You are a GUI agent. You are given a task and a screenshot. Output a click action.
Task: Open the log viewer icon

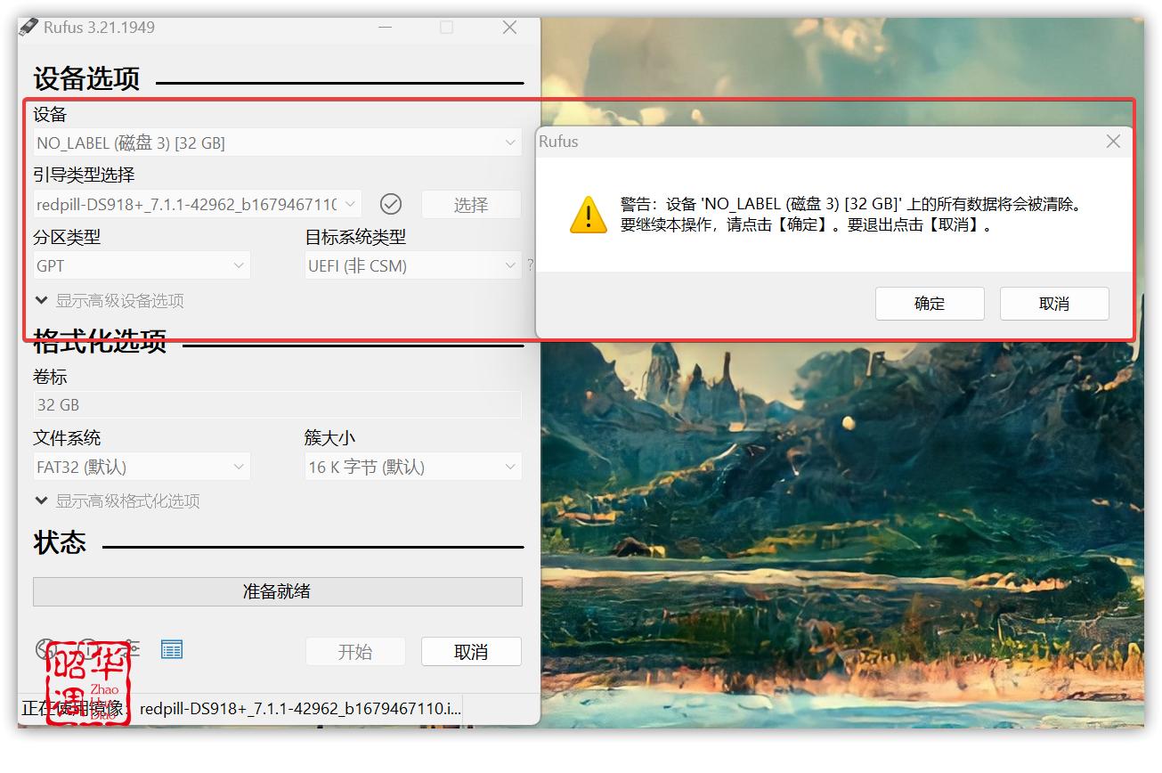171,648
